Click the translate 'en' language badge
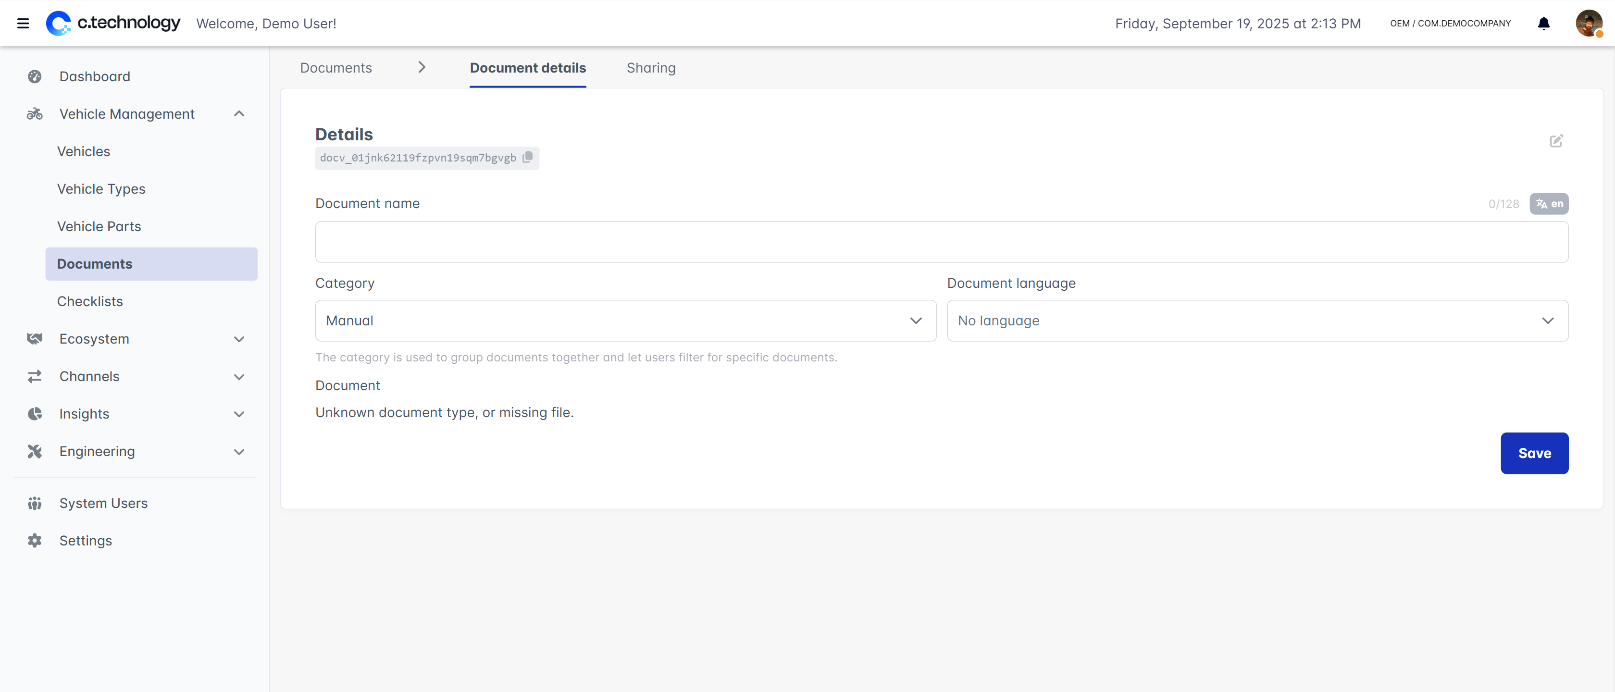 click(x=1549, y=204)
